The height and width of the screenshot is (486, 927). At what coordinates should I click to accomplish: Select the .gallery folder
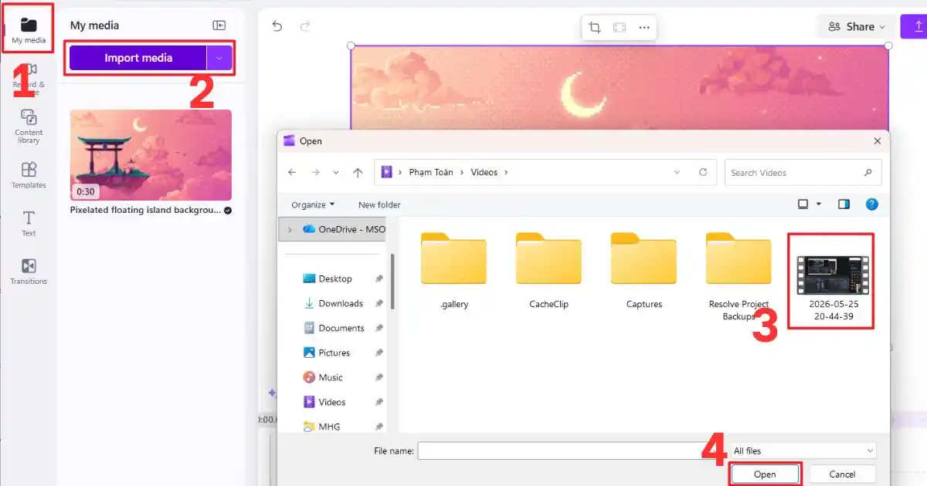point(453,270)
